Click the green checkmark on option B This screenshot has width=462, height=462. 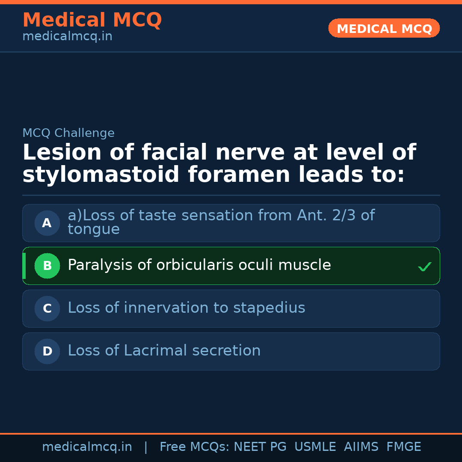(x=424, y=267)
